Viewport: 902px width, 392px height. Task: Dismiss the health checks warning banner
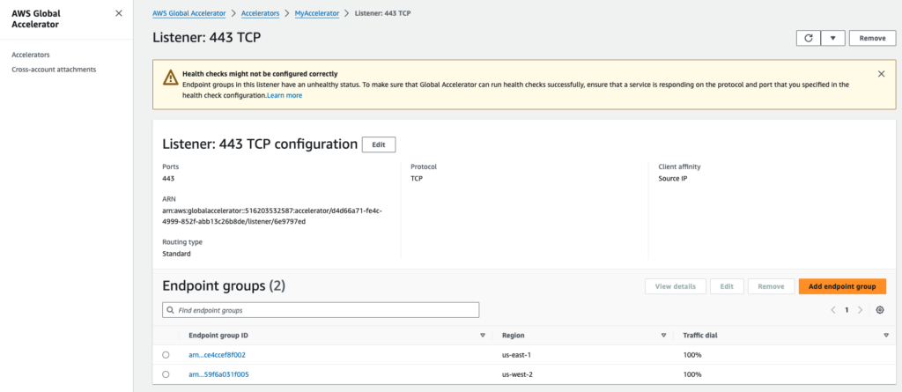coord(881,74)
